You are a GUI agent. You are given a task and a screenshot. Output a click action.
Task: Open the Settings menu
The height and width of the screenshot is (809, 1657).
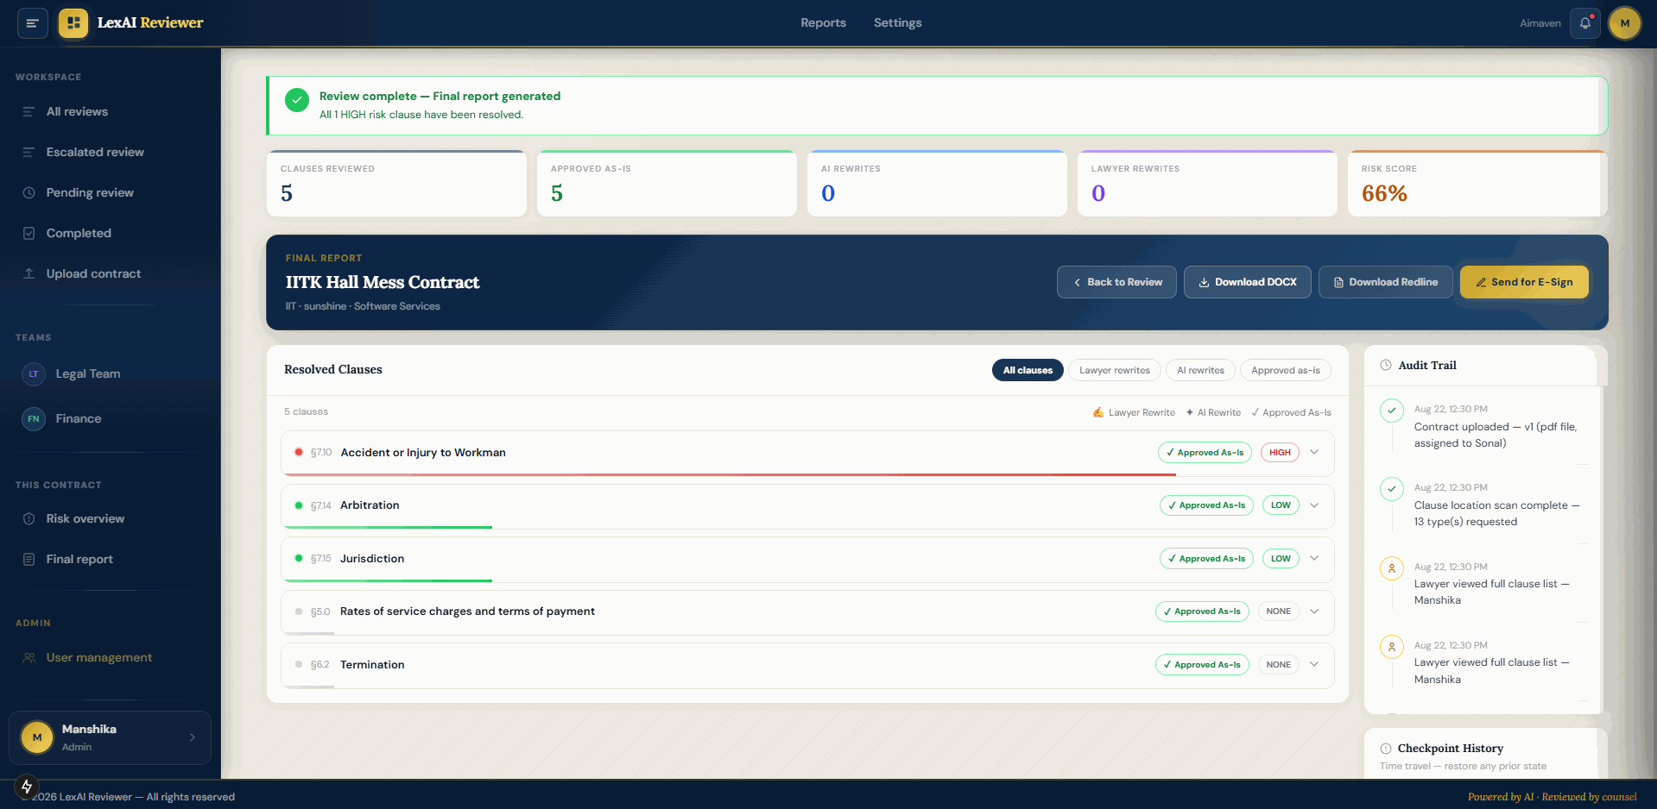[897, 23]
